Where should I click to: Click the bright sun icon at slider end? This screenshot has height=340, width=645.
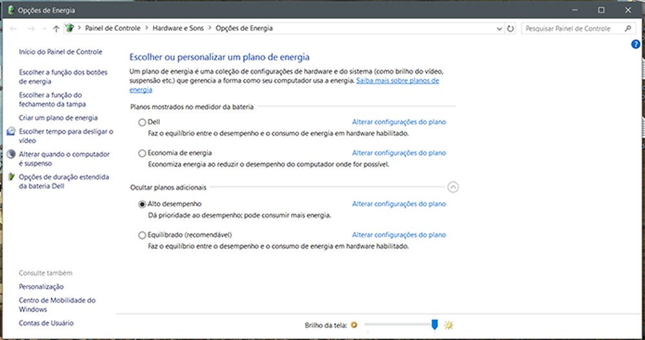tap(449, 325)
